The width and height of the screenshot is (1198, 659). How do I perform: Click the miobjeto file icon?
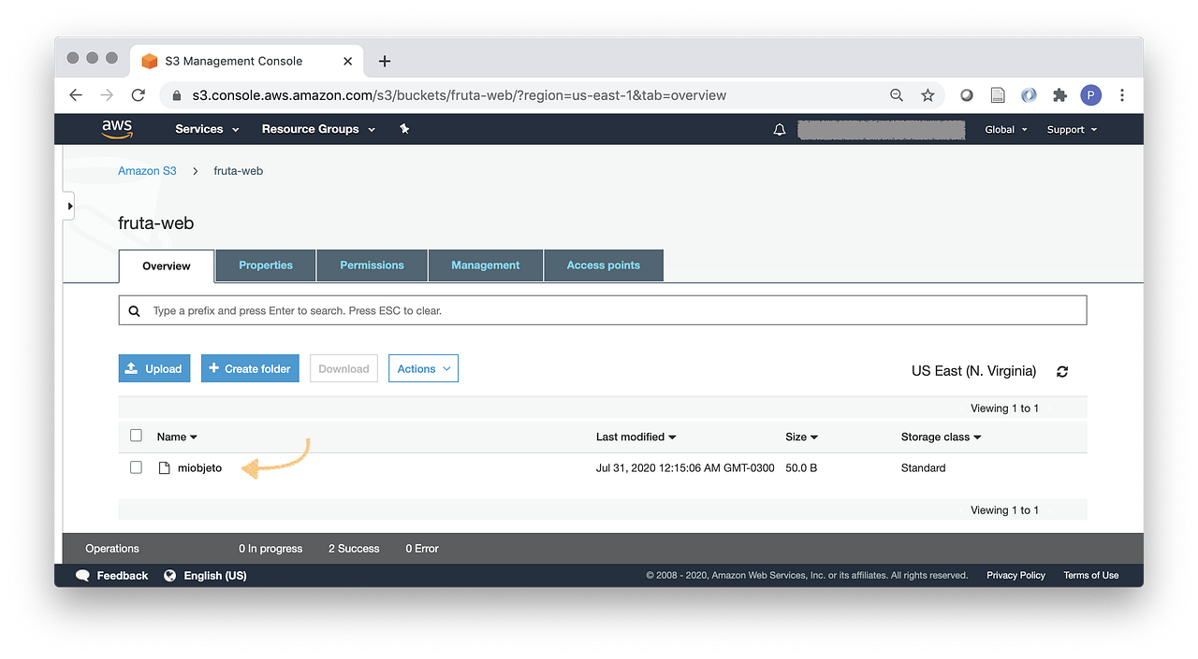pos(163,467)
